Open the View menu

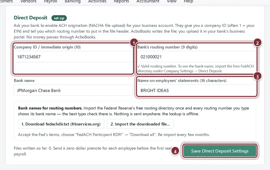(171, 1)
